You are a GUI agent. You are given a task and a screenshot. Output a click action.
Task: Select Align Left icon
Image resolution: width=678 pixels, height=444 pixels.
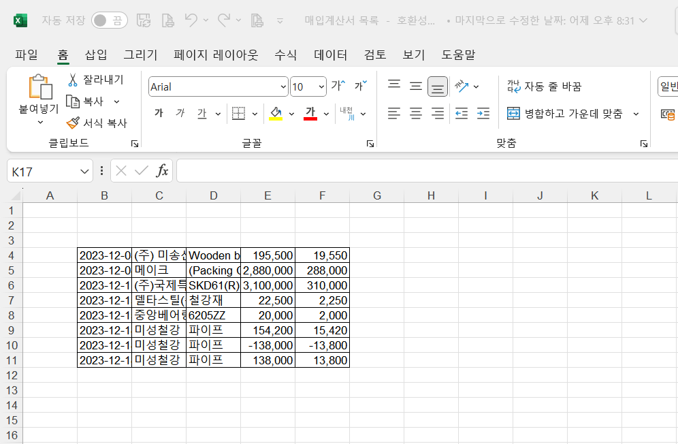tap(394, 114)
